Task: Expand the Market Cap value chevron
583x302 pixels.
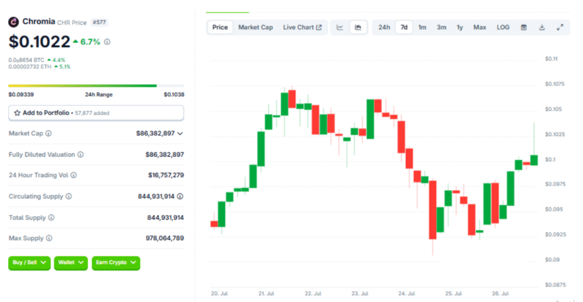Action: tap(180, 133)
